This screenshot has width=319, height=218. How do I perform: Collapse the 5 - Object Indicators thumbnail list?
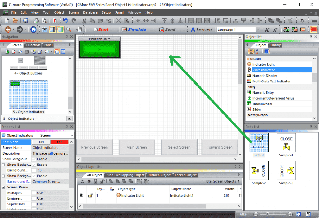(70, 118)
